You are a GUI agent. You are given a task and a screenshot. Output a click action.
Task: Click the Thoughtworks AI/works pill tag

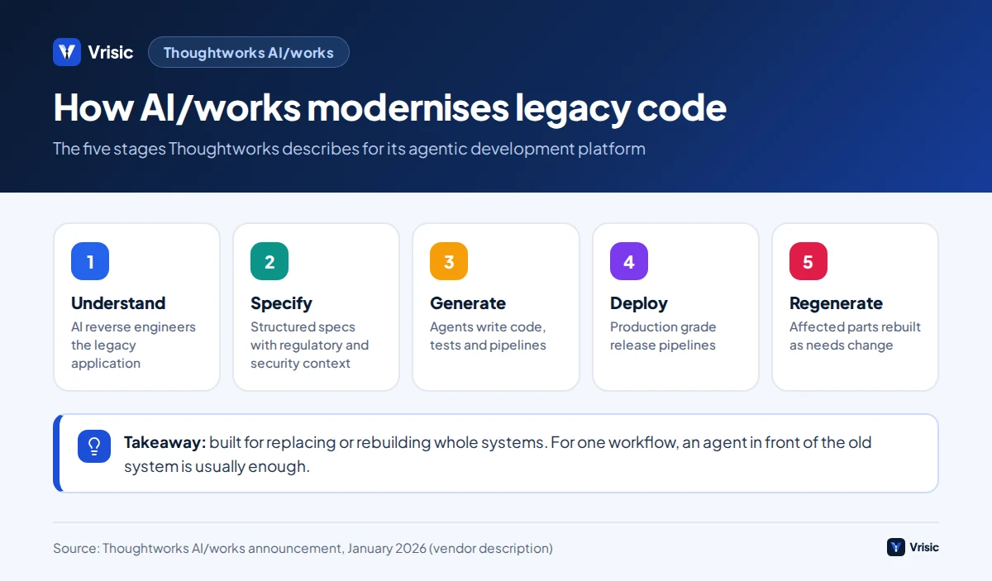click(x=249, y=52)
